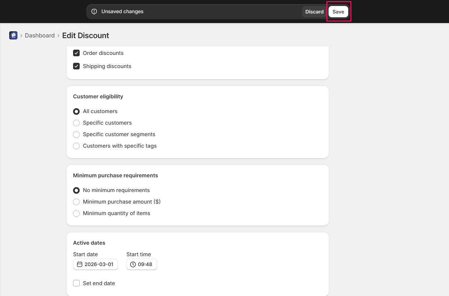
Task: Click the app logo icon in breadcrumb
Action: pos(13,36)
